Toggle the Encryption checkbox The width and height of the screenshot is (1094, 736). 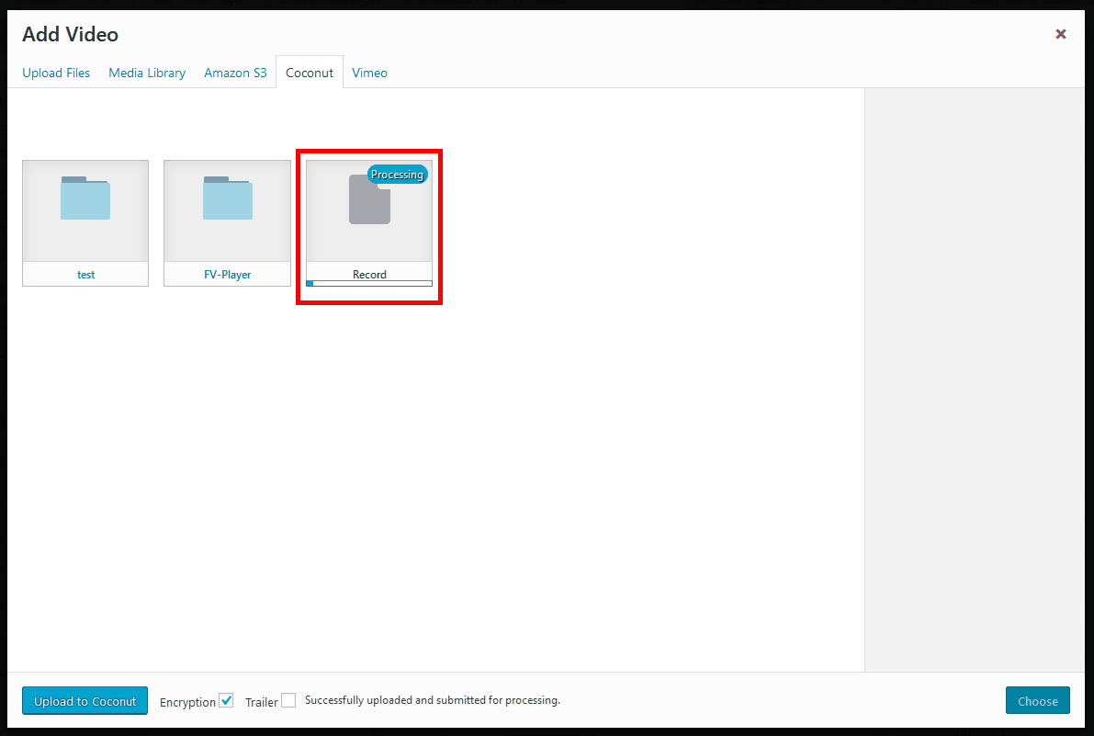point(226,700)
